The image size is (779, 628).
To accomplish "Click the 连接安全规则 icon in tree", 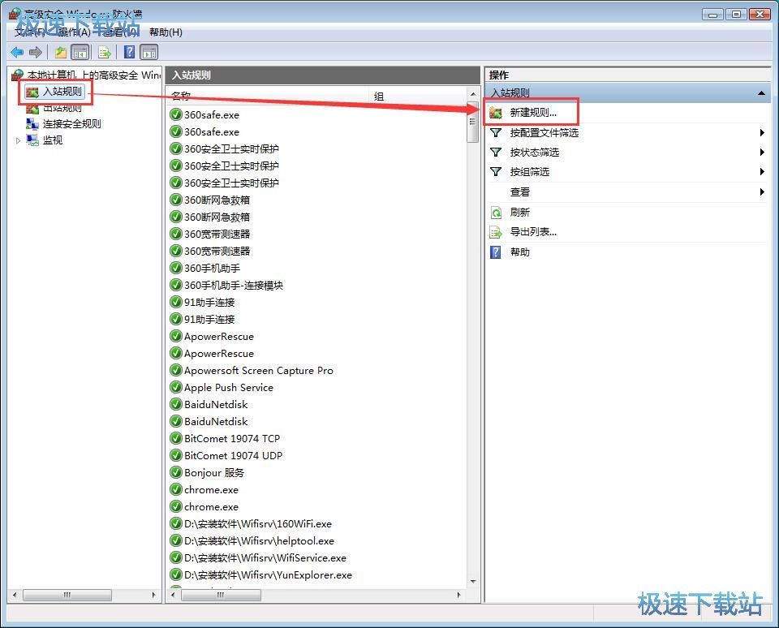I will click(32, 123).
